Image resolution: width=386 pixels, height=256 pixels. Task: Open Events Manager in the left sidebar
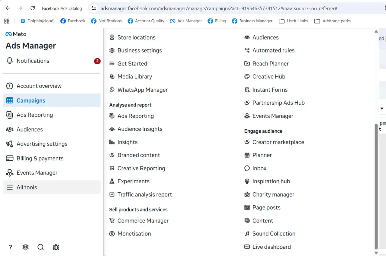coord(52,173)
